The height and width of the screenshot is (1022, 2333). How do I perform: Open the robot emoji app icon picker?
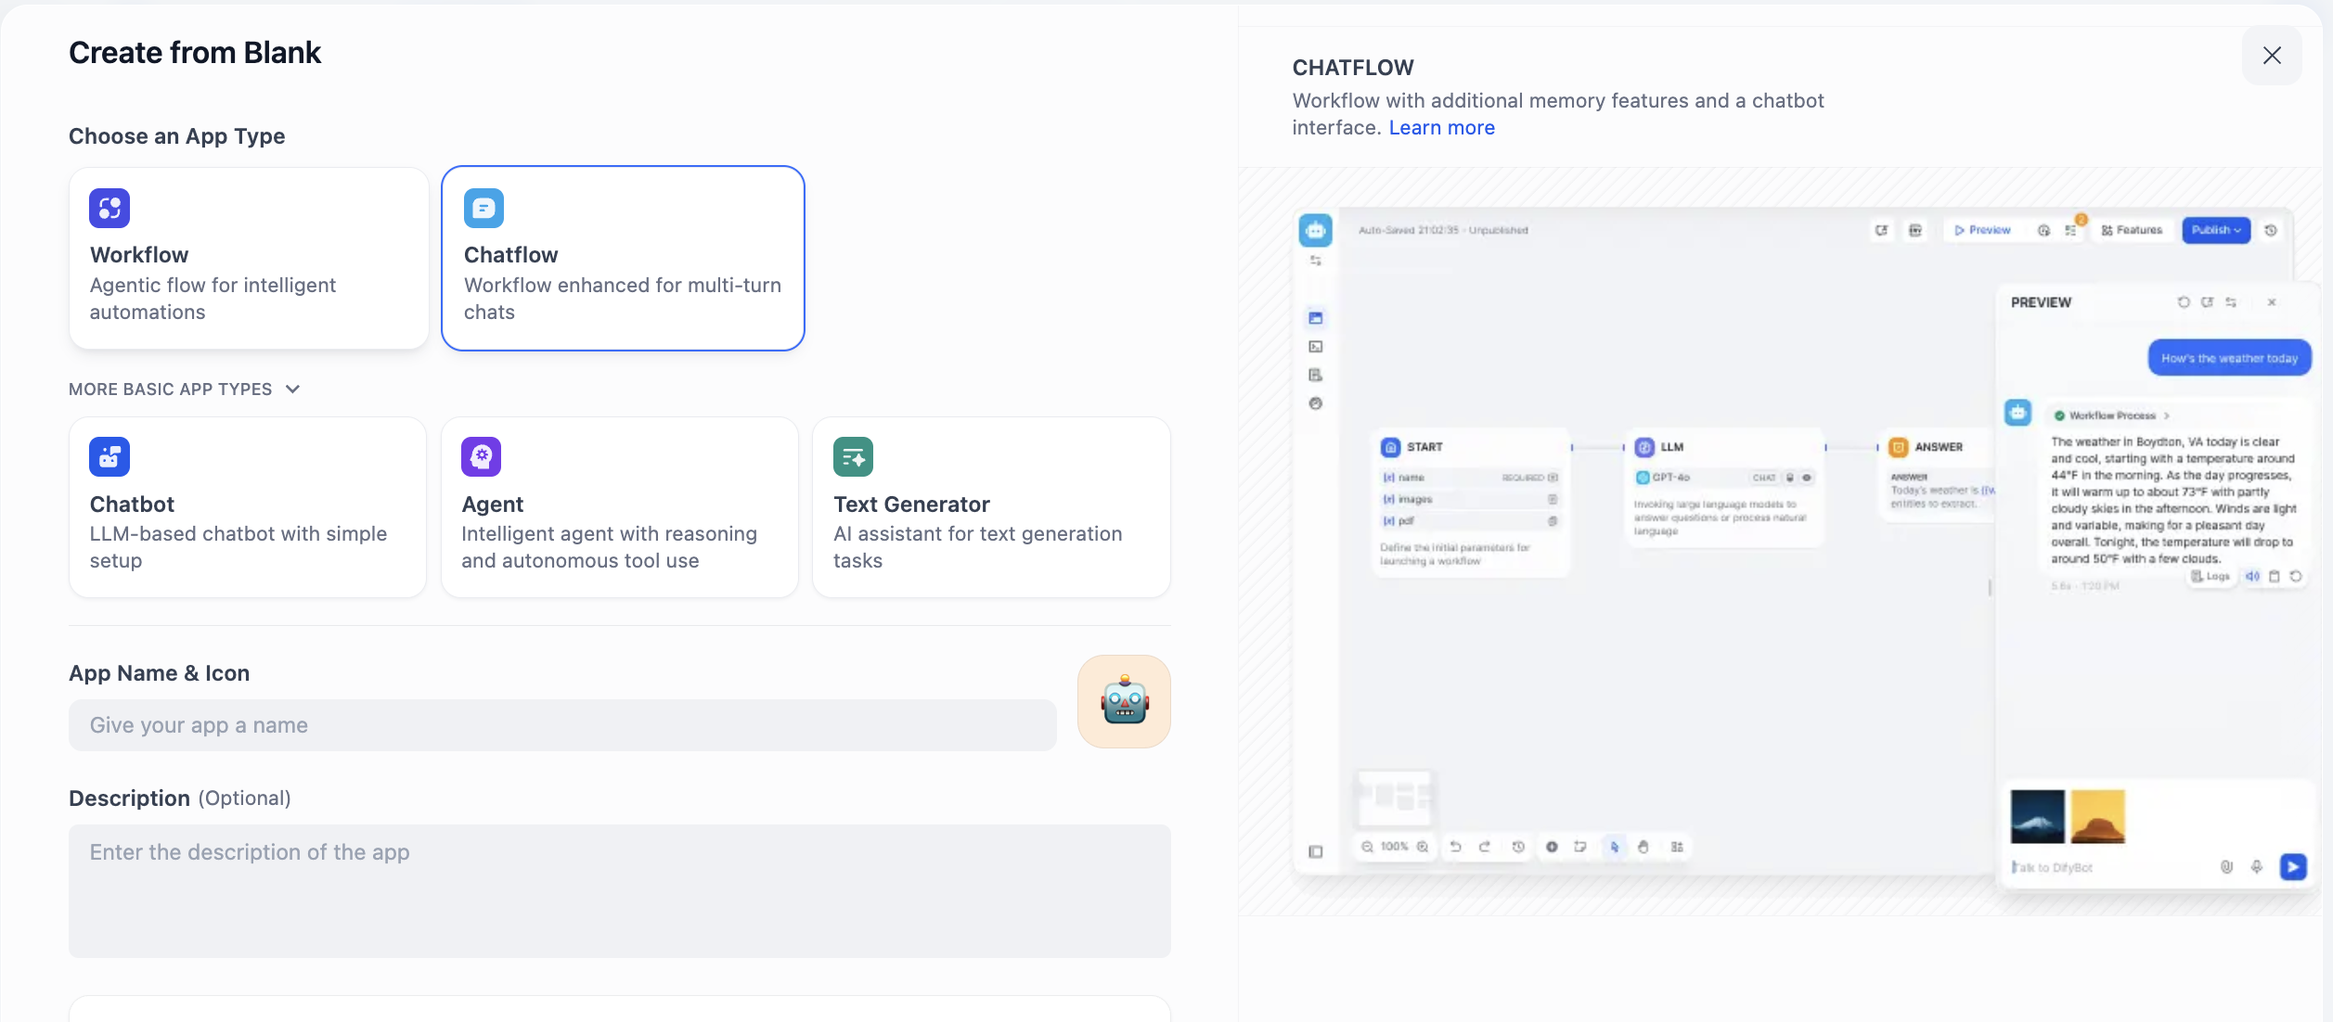point(1124,702)
